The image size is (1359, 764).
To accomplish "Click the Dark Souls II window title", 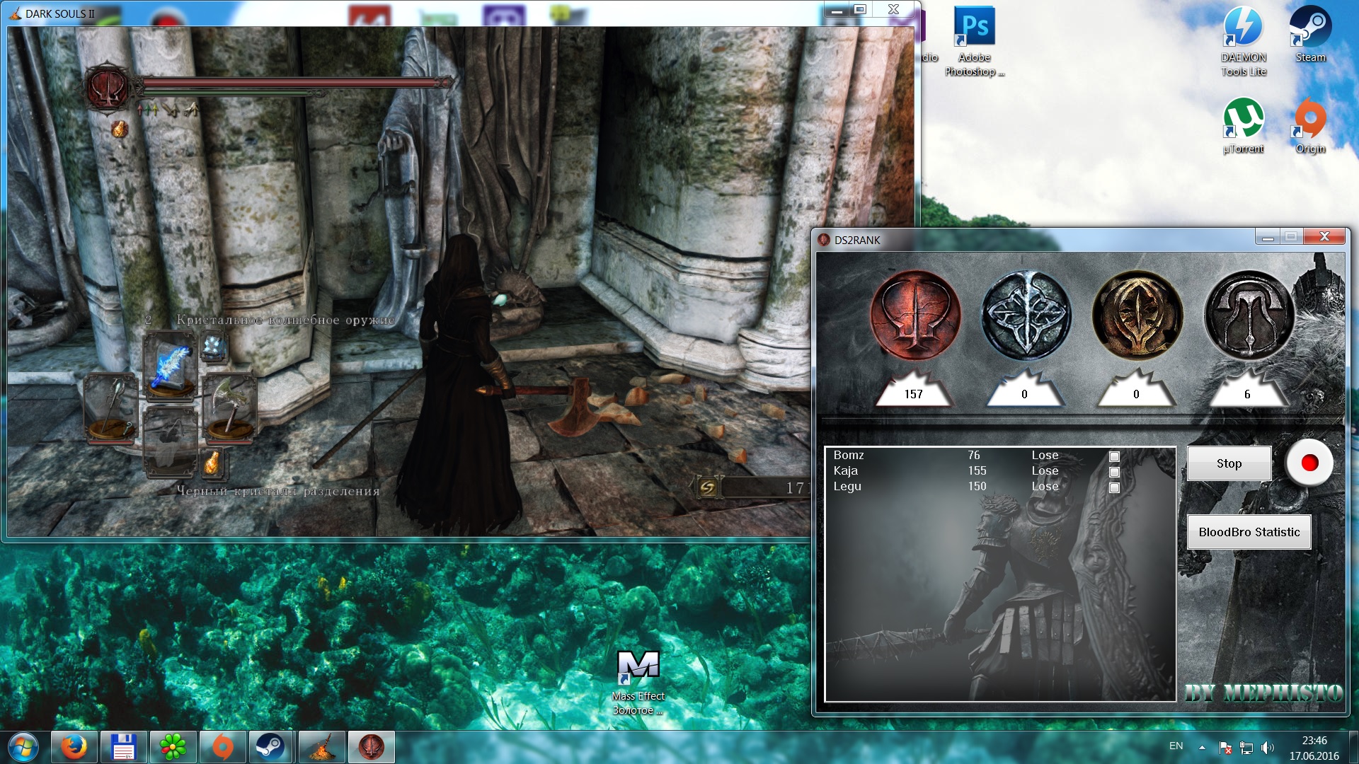I will [x=59, y=13].
